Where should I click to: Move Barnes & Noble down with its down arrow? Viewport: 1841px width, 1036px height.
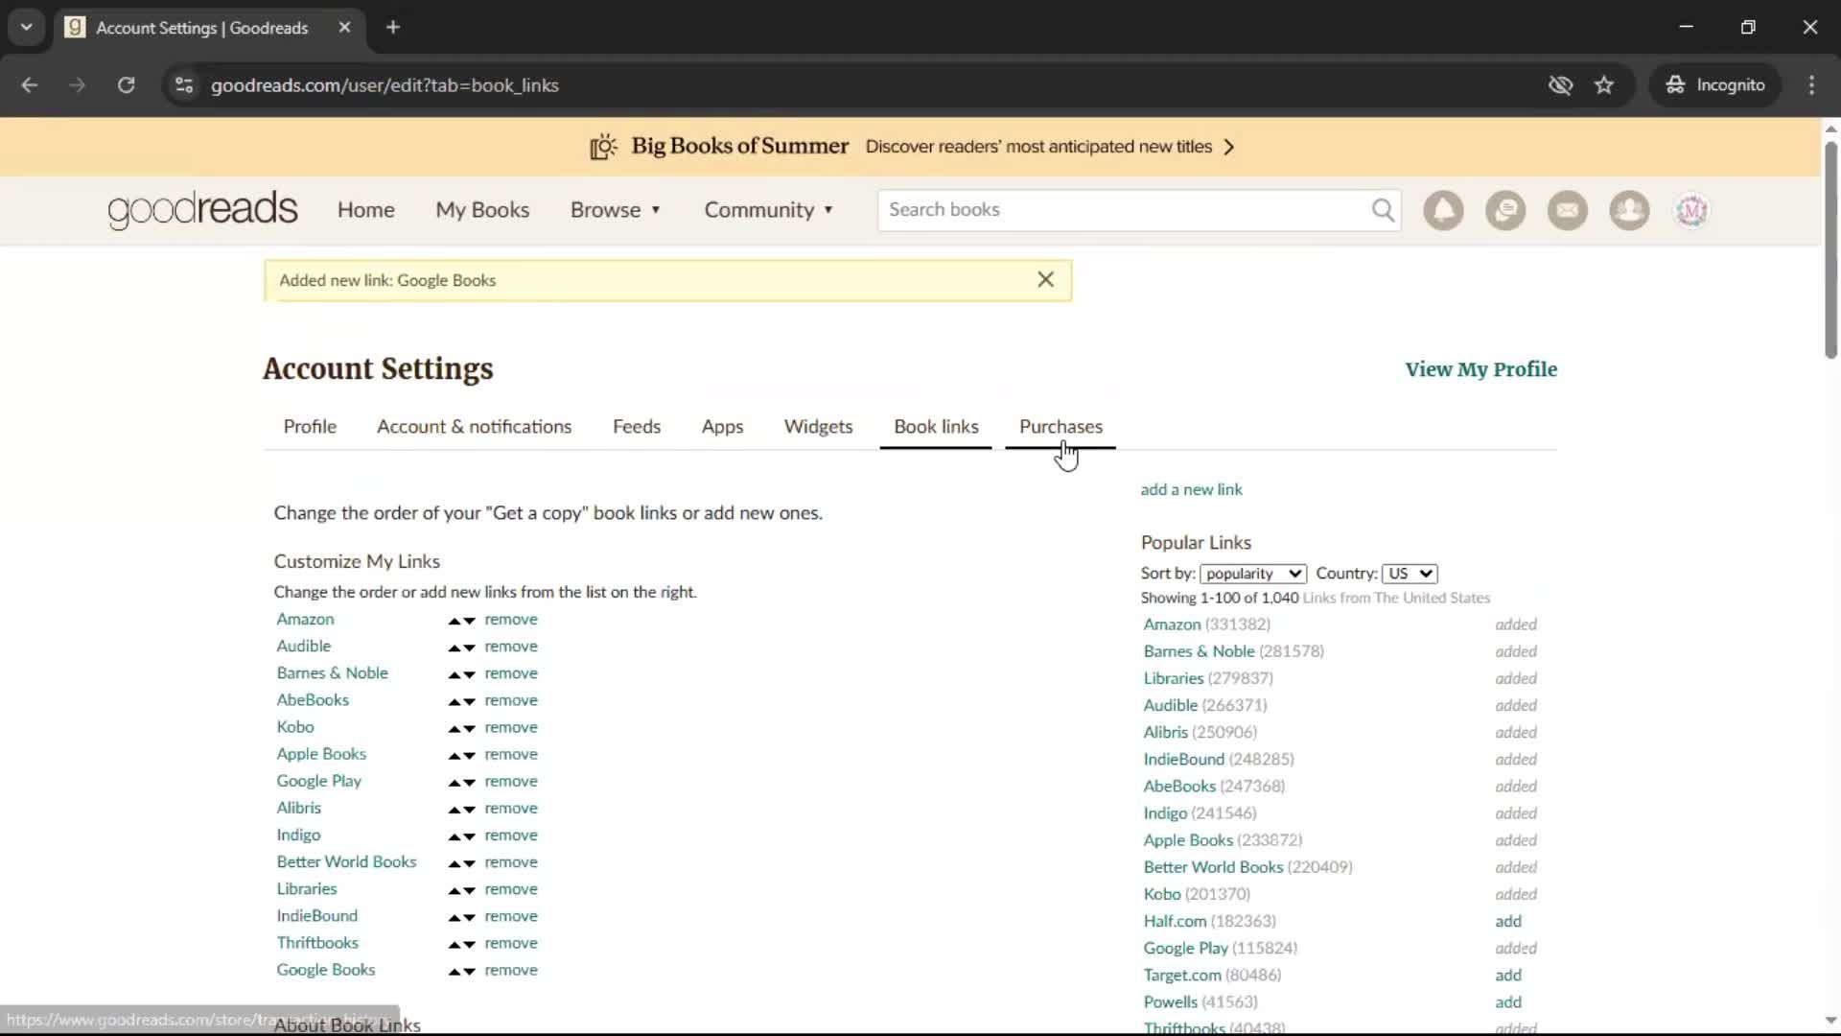[x=469, y=675]
